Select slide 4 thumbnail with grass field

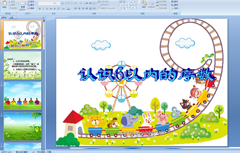coord(23,126)
